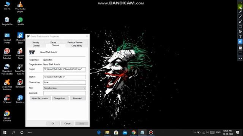Click the cursor mode icon in Bandicam toolbar
The height and width of the screenshot is (136, 243).
click(240, 7)
